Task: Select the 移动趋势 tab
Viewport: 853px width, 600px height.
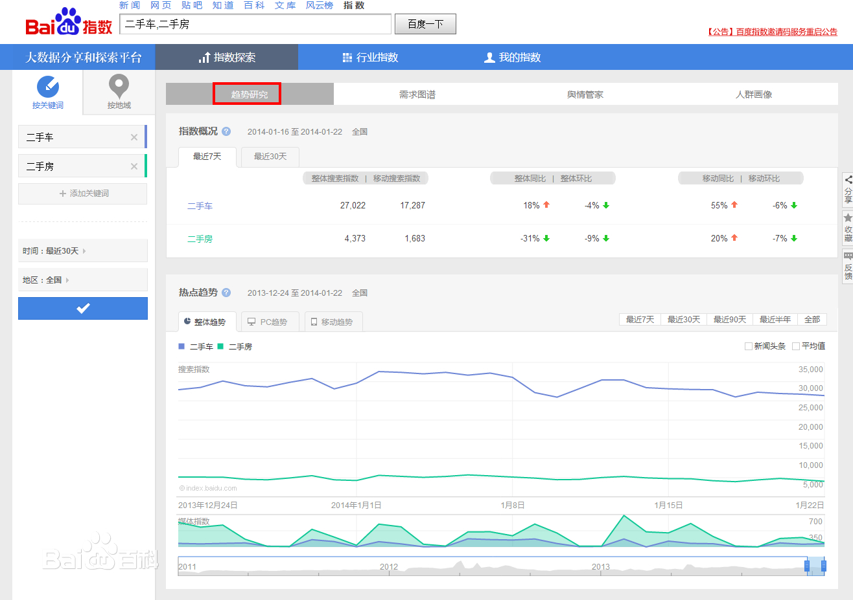Action: pos(333,322)
